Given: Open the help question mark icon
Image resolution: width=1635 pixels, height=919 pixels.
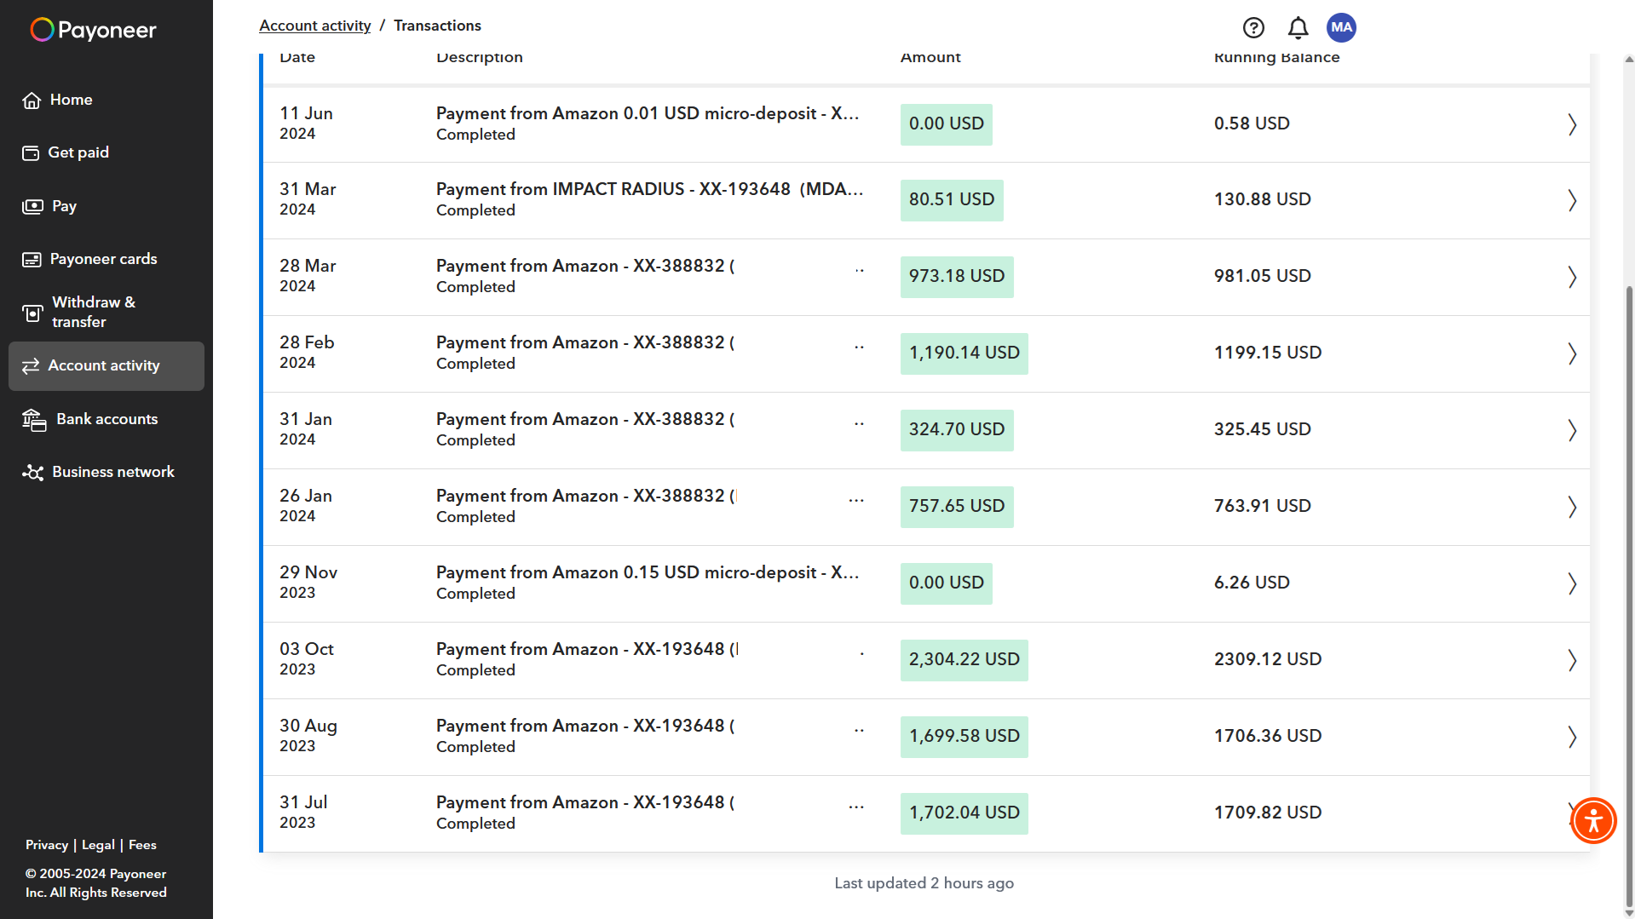Looking at the screenshot, I should point(1253,28).
